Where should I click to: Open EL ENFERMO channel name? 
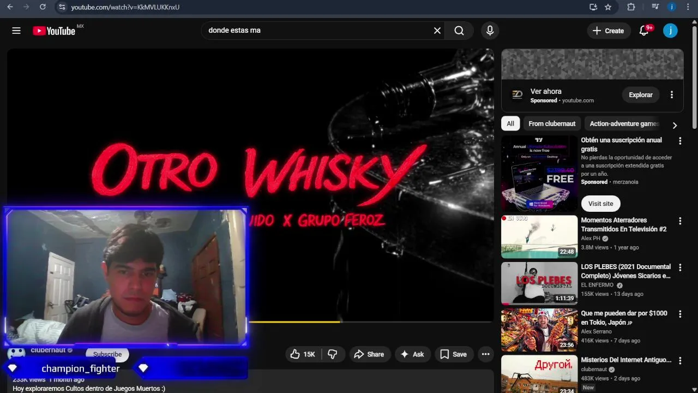[x=597, y=285]
